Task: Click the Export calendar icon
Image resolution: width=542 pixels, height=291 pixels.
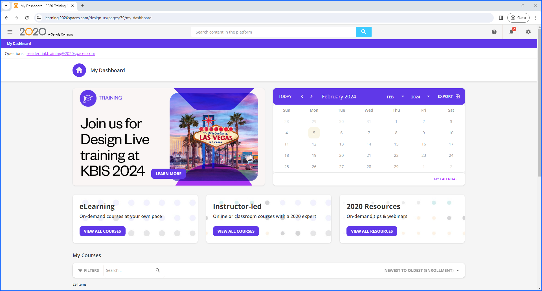Action: tap(458, 96)
